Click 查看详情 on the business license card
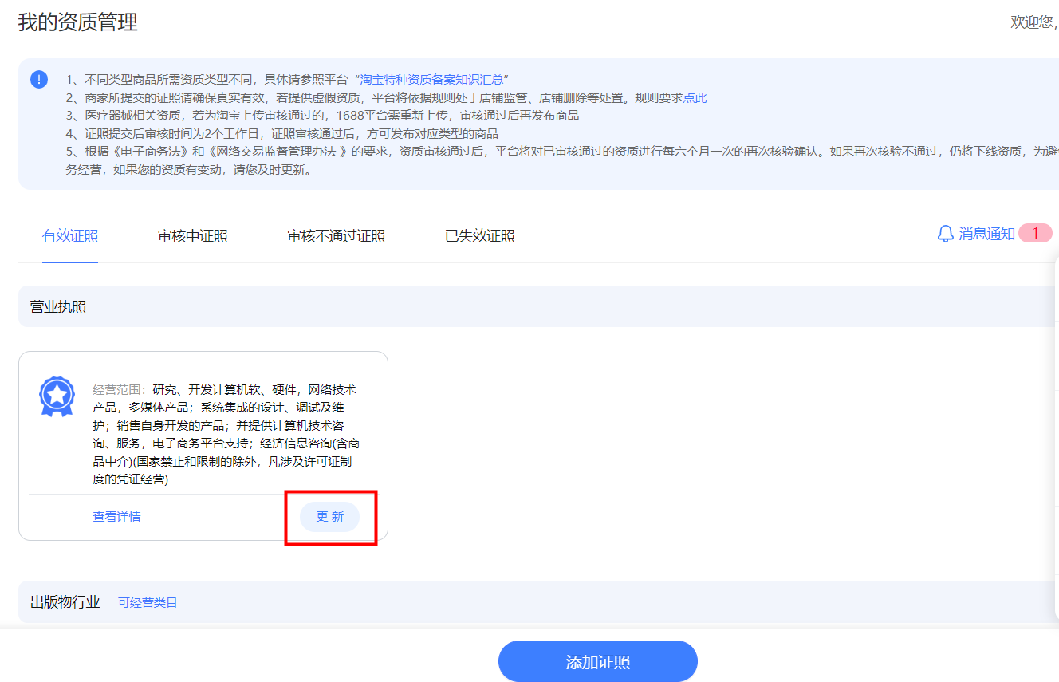The width and height of the screenshot is (1059, 682). click(x=116, y=517)
